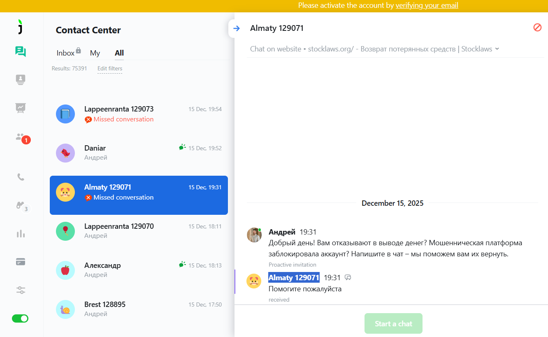This screenshot has height=337, width=548.
Task: Open the sliders settings icon
Action: point(21,290)
